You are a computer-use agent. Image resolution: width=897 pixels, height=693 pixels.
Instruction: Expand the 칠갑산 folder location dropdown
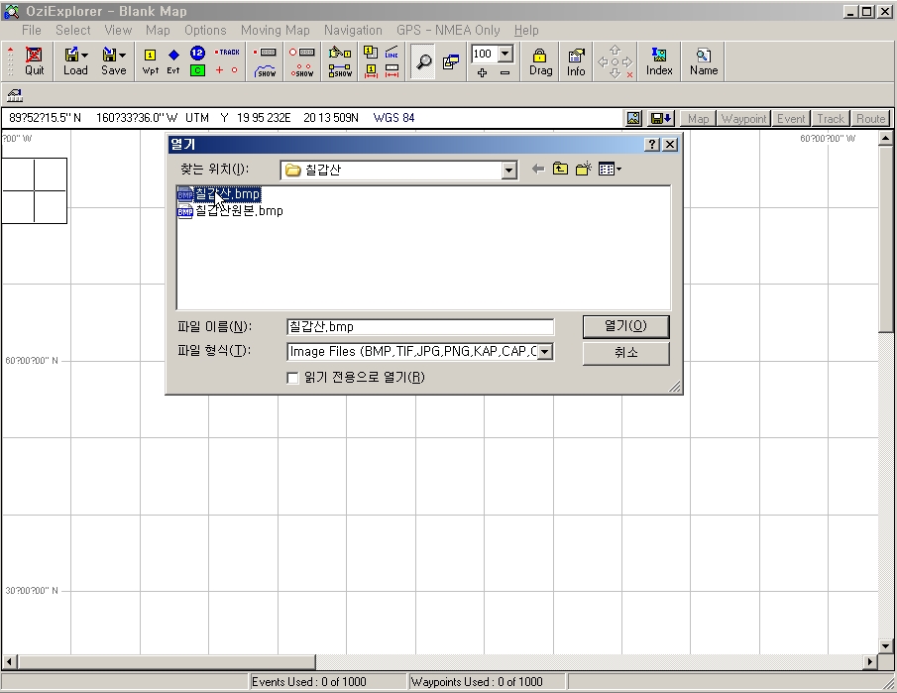tap(508, 170)
